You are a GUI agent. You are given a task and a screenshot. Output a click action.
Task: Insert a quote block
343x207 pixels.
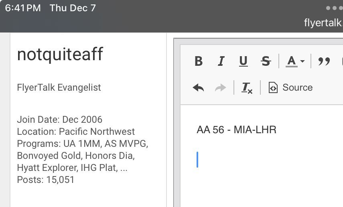tap(324, 61)
